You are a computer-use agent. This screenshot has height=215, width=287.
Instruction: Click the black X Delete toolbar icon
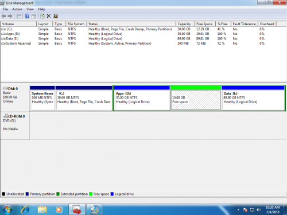coord(49,16)
